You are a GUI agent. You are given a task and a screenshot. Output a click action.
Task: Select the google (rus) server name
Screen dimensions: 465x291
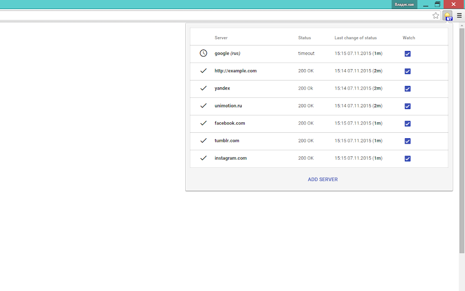tap(228, 54)
